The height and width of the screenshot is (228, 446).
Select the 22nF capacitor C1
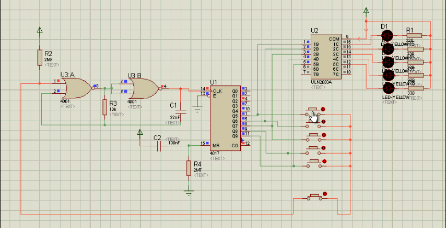point(181,113)
